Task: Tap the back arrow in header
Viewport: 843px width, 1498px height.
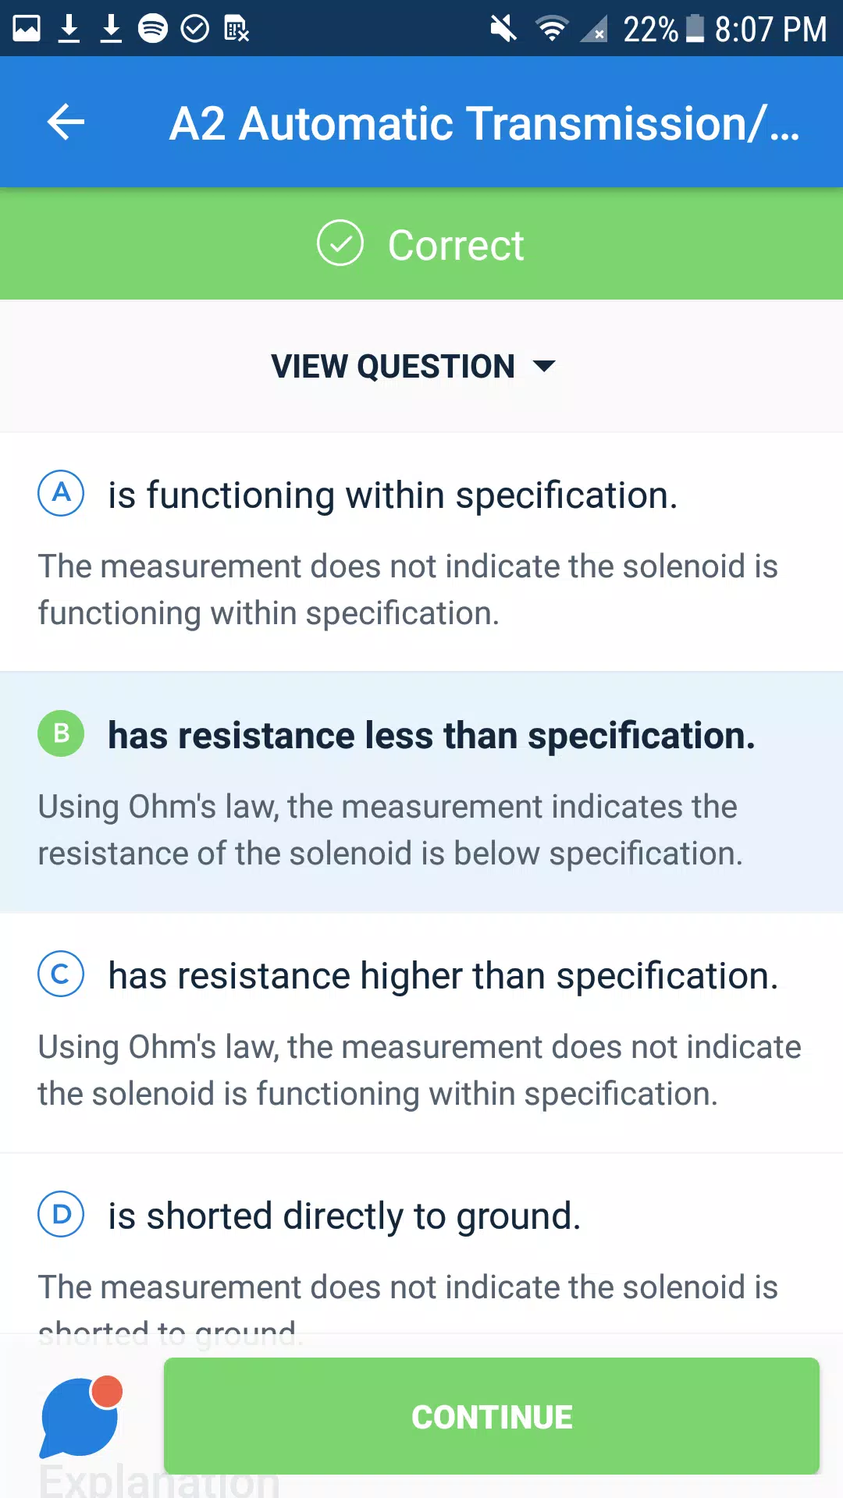Action: [x=66, y=122]
